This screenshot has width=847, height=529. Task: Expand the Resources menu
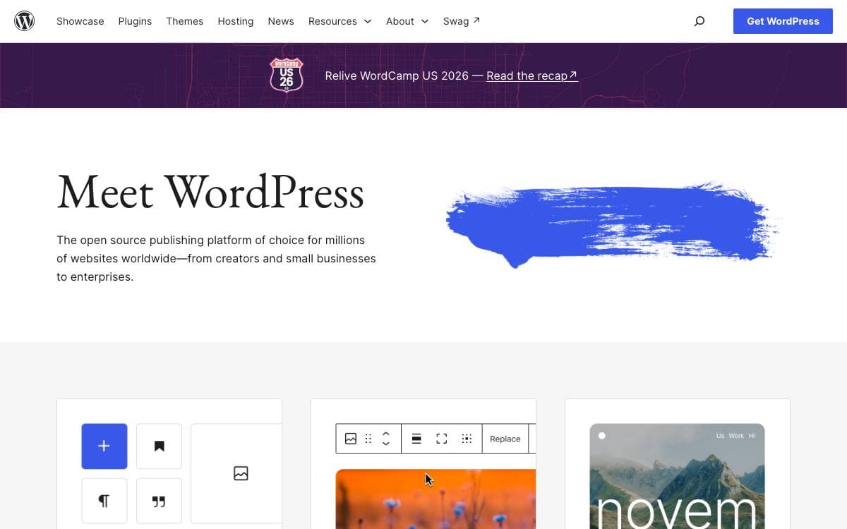tap(340, 21)
